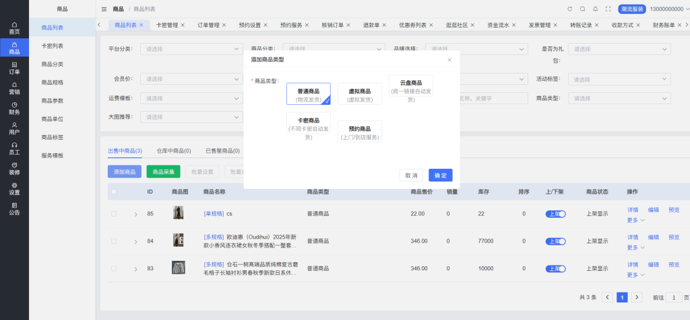Click the 添加商品 button
The height and width of the screenshot is (320, 690).
click(125, 171)
